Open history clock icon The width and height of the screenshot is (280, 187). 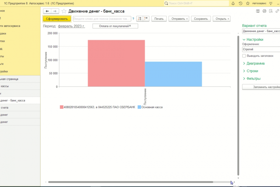point(240,3)
